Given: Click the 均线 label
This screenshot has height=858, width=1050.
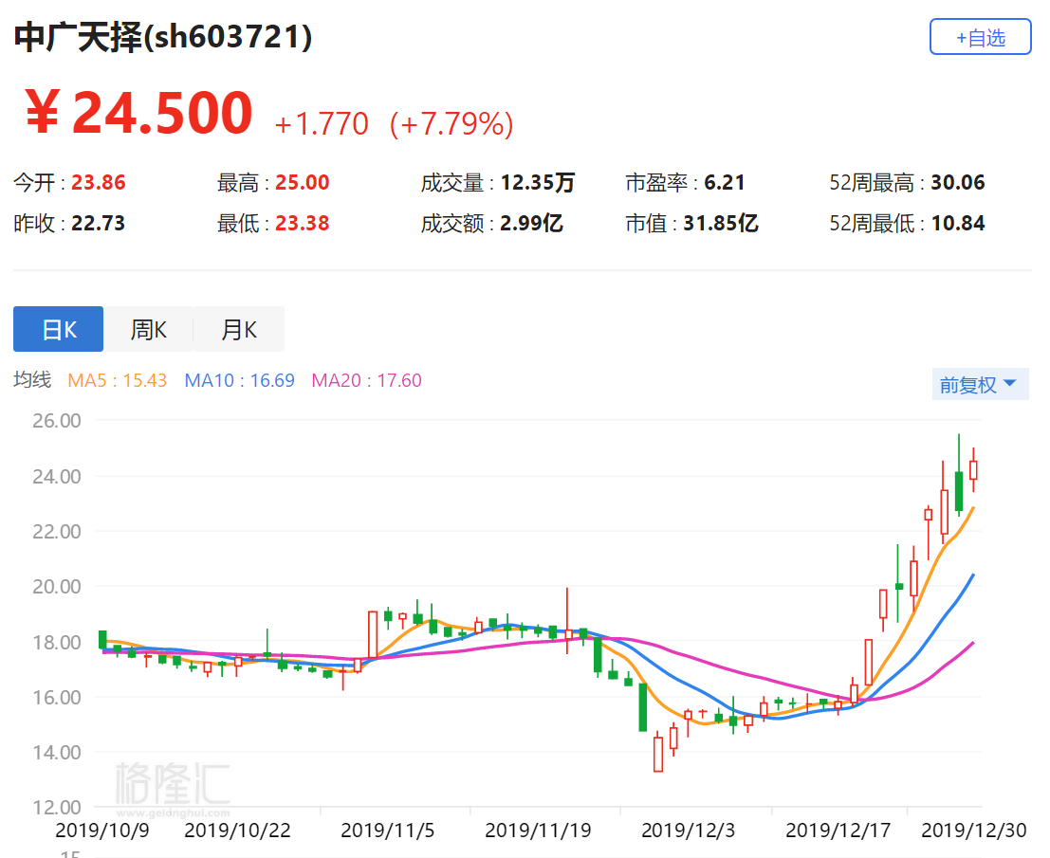Looking at the screenshot, I should pyautogui.click(x=32, y=379).
